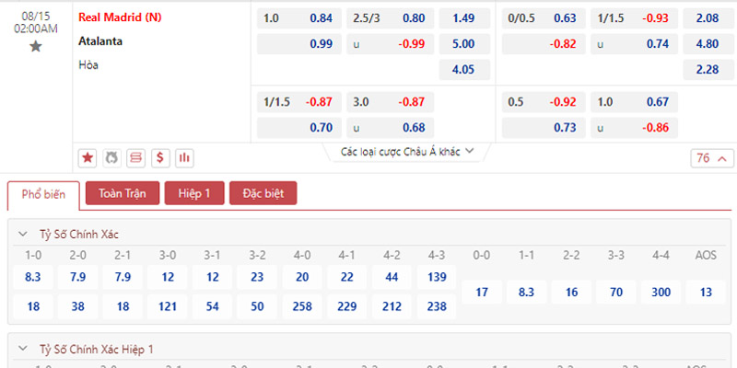This screenshot has height=368, width=737.
Task: Bet on 0-0 draw at 17
Action: [482, 292]
